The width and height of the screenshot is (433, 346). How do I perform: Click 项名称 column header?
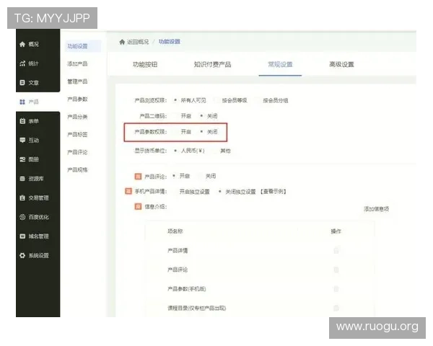pos(175,231)
